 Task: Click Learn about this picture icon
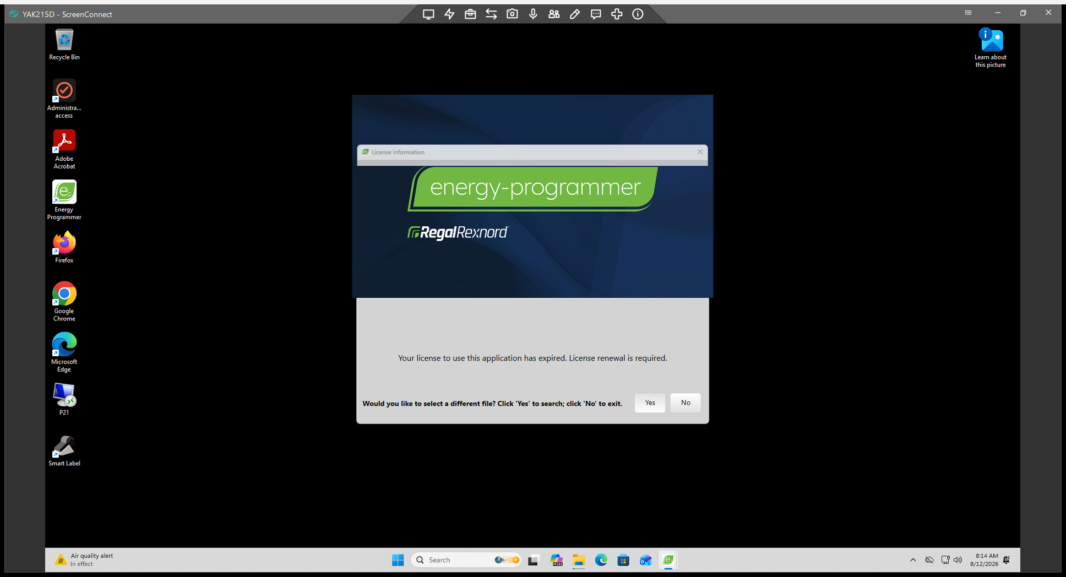point(991,48)
